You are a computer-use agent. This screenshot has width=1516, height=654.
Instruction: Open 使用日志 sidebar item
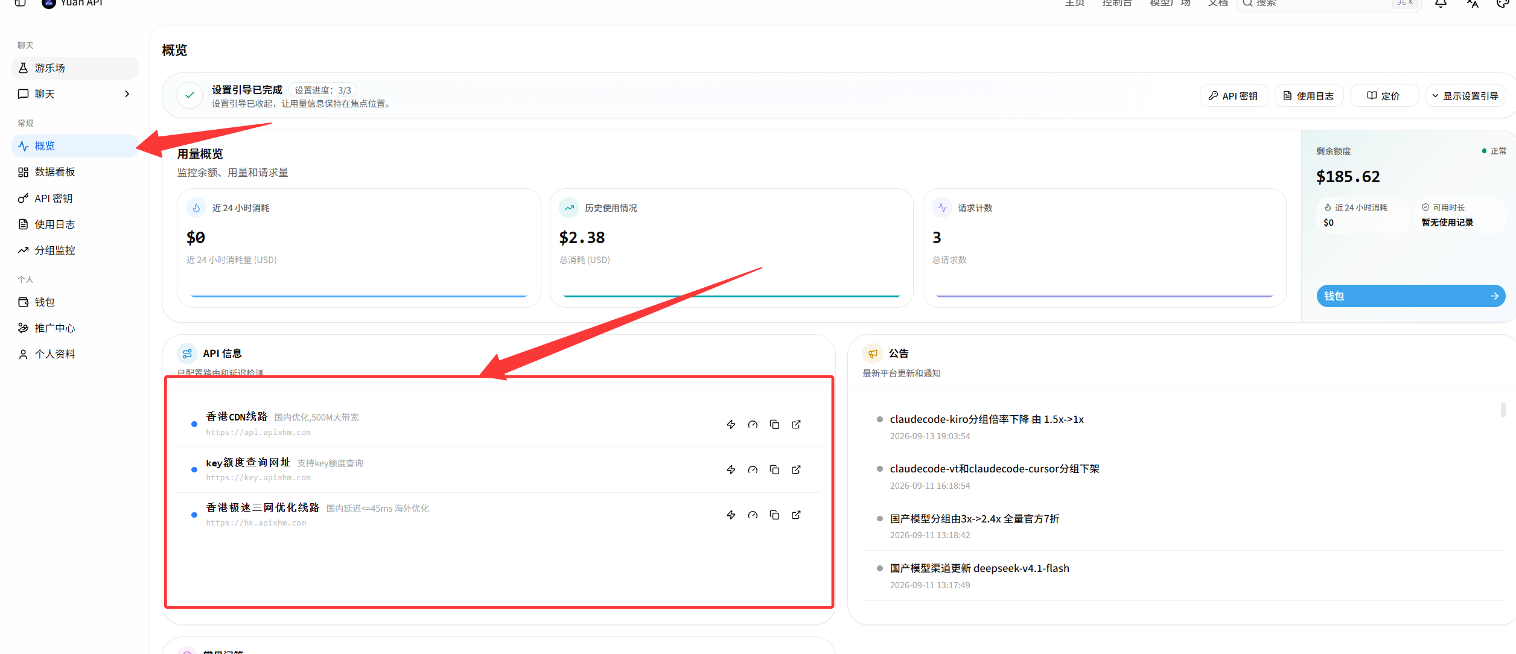point(75,224)
